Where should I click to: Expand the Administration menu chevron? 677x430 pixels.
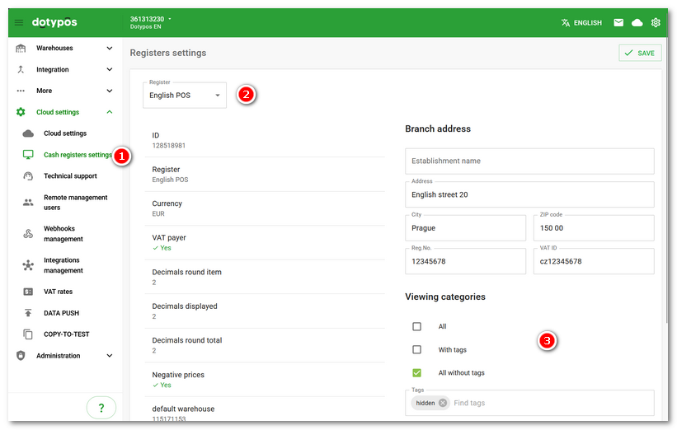click(x=110, y=355)
